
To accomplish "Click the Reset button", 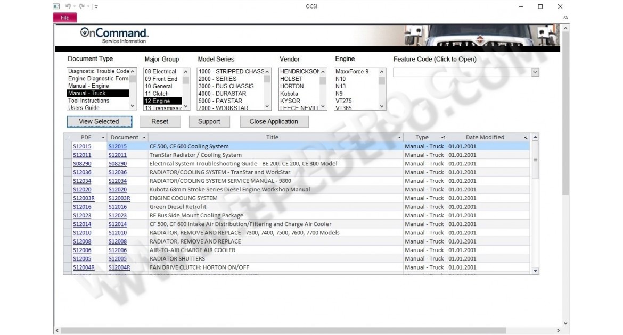I will (x=160, y=121).
